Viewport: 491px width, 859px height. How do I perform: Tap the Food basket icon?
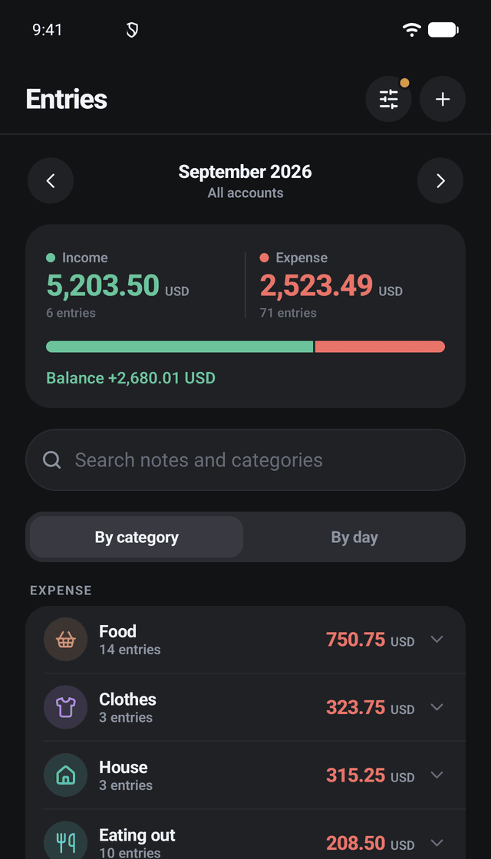pos(66,640)
